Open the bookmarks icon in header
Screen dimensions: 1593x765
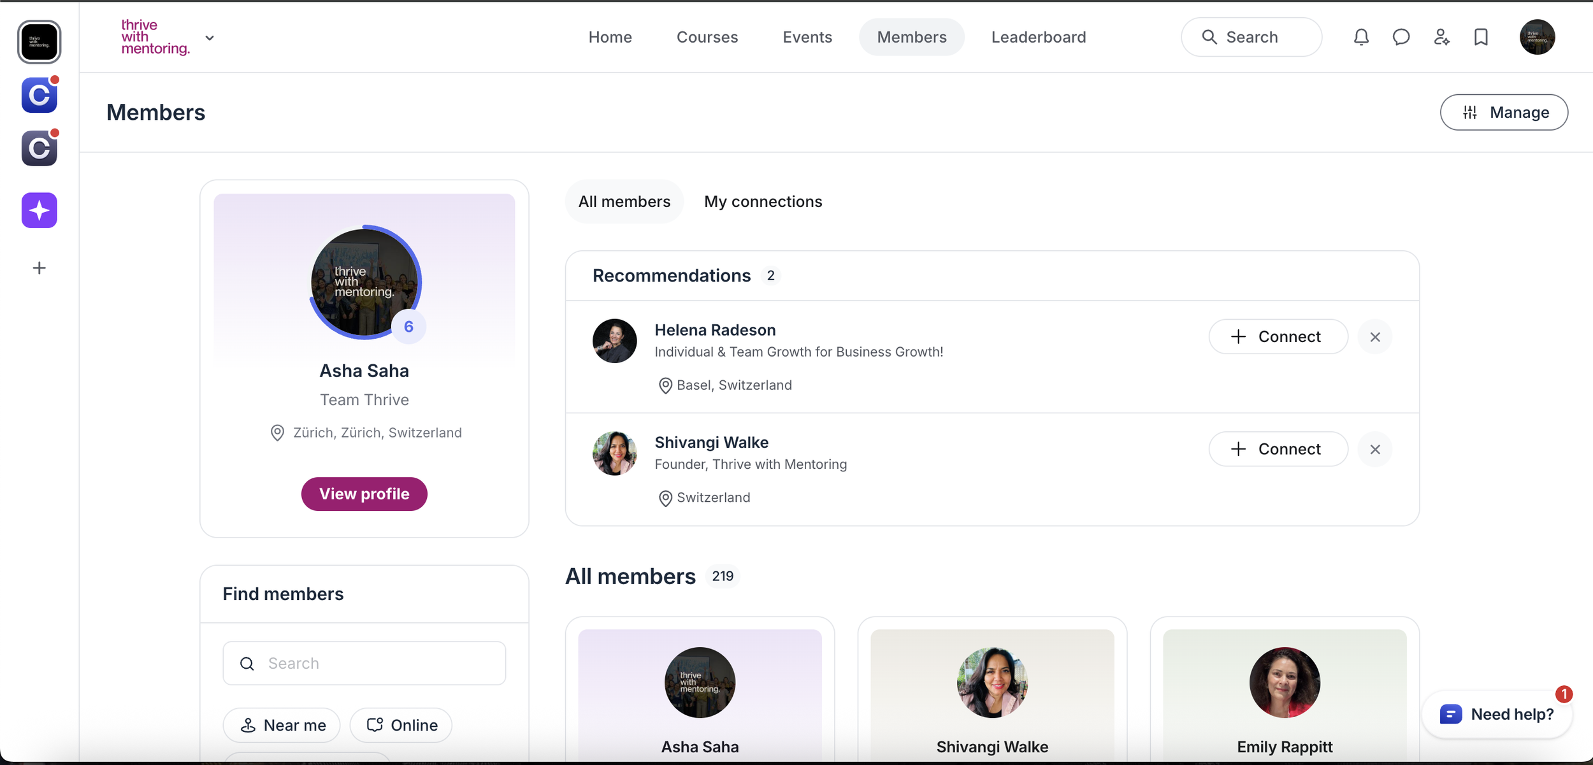[1481, 37]
